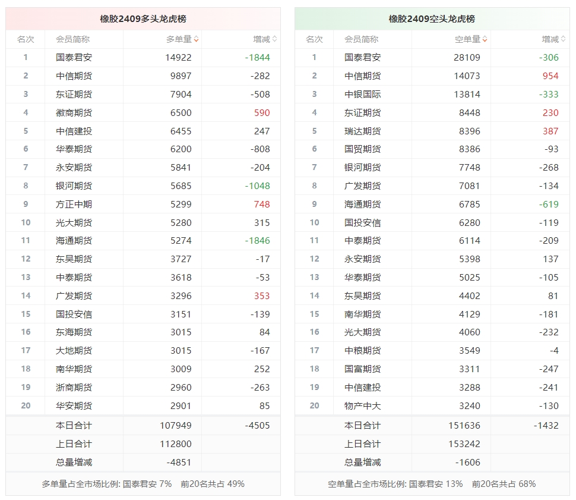This screenshot has width=576, height=500.
Task: Click the red 353 change value
Action: [262, 296]
